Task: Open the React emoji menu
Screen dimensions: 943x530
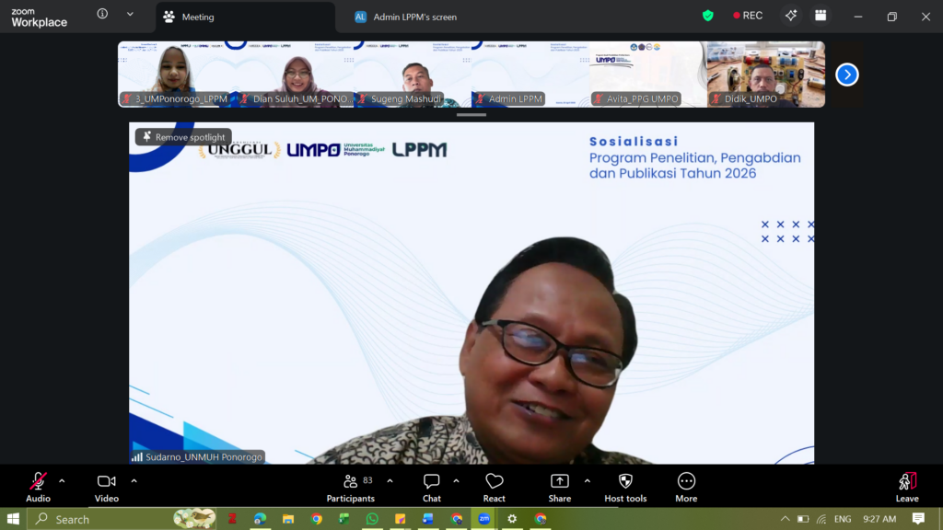Action: click(x=495, y=486)
